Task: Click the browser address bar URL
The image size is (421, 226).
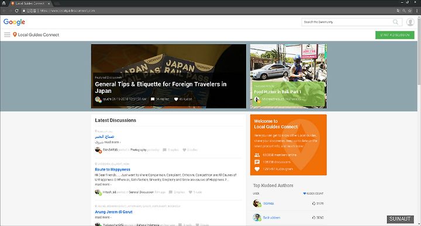Action: coord(67,11)
